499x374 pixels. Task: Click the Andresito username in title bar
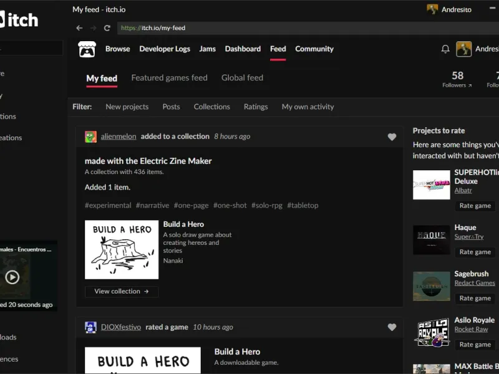tap(457, 9)
